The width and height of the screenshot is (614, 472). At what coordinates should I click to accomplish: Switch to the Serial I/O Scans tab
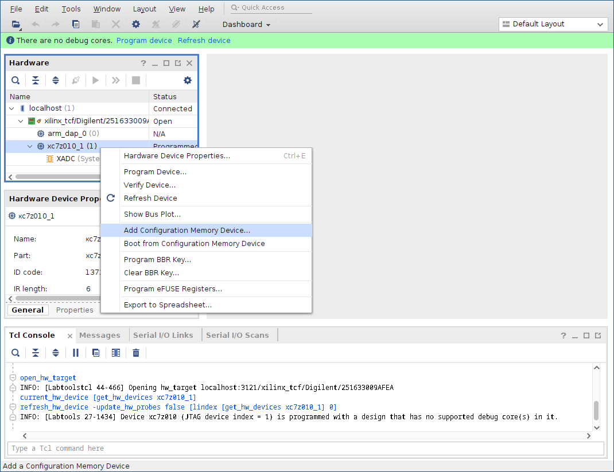coord(238,336)
